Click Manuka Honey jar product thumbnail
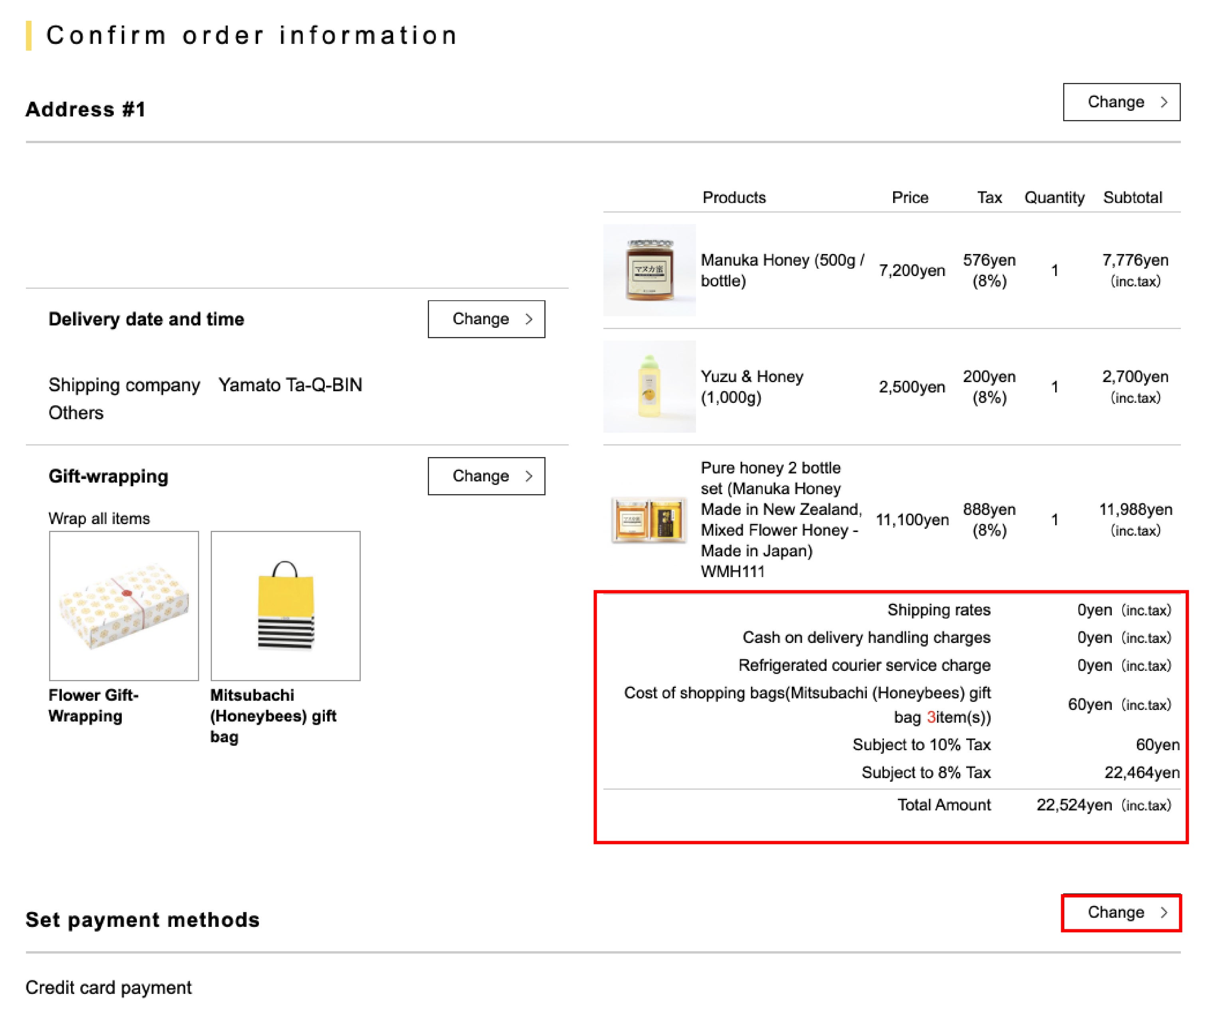Viewport: 1214px width, 1019px height. (x=649, y=270)
